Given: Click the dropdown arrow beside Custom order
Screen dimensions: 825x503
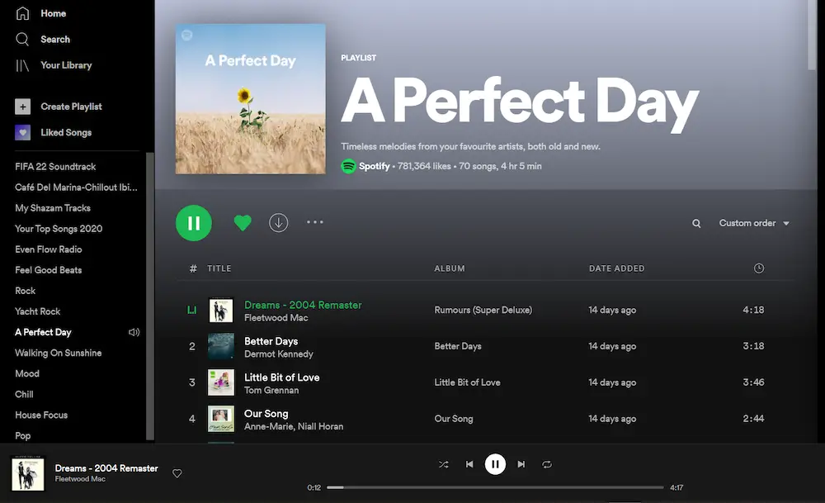Looking at the screenshot, I should [786, 223].
